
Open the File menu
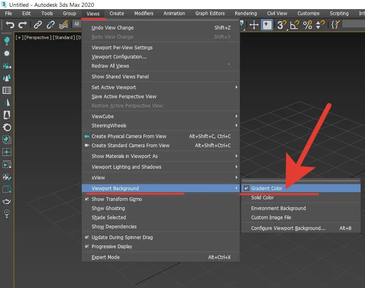point(8,14)
